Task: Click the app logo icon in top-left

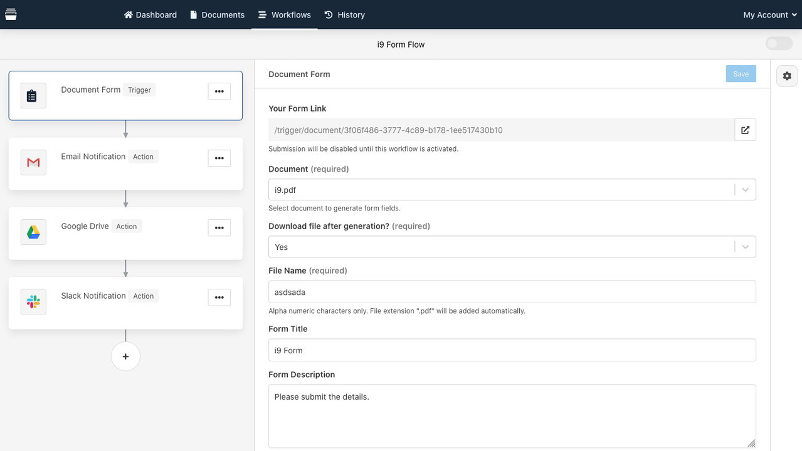Action: click(x=11, y=14)
